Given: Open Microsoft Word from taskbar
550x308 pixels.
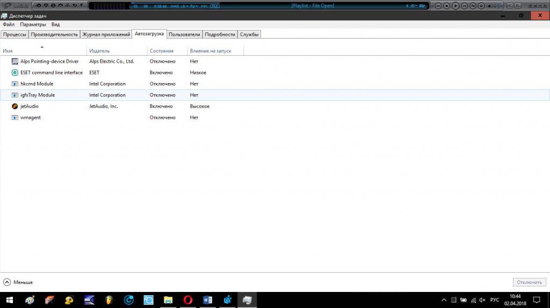Looking at the screenshot, I should click(207, 300).
